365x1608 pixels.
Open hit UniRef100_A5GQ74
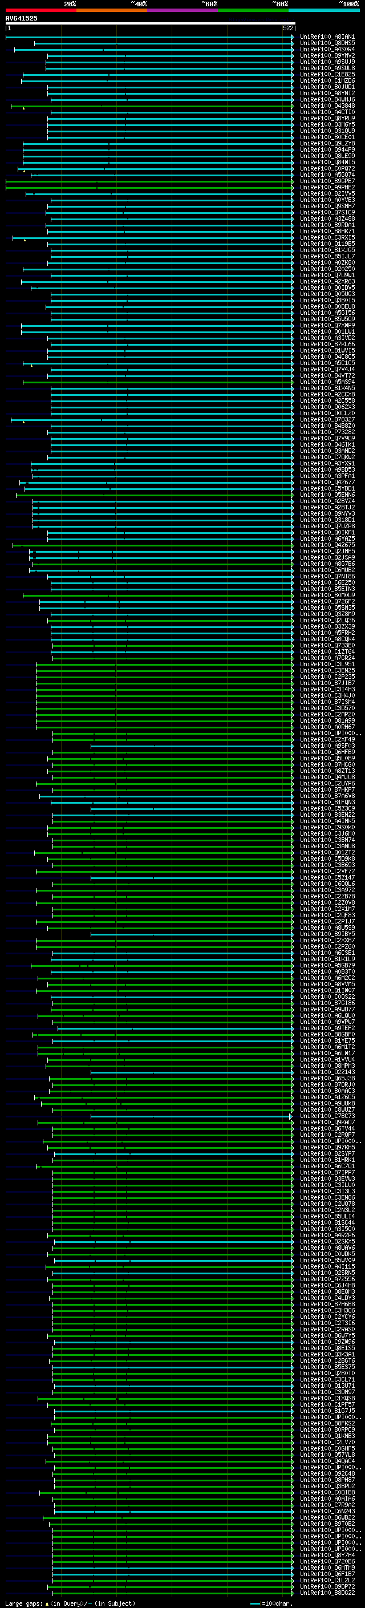(327, 175)
